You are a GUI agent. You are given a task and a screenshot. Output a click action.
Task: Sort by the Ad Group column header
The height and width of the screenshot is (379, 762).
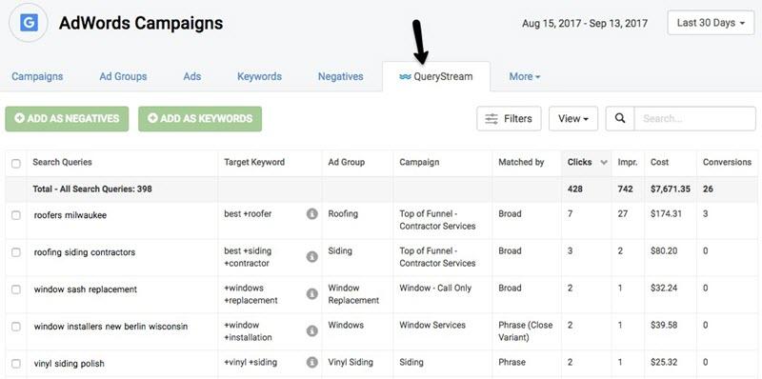pos(346,162)
